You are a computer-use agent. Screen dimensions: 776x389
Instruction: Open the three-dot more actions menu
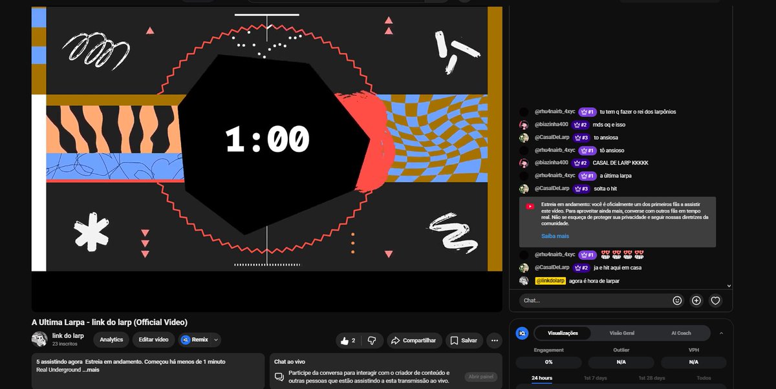coord(495,341)
